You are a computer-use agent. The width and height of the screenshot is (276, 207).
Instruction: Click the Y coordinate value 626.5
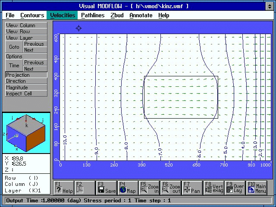19,164
